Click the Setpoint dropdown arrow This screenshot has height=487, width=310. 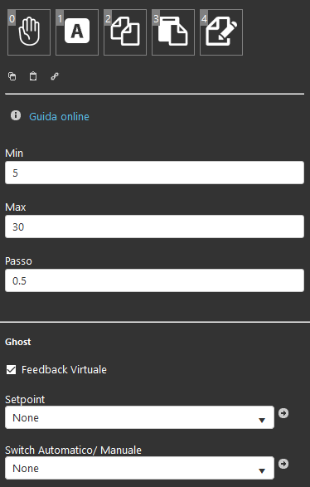pos(262,421)
